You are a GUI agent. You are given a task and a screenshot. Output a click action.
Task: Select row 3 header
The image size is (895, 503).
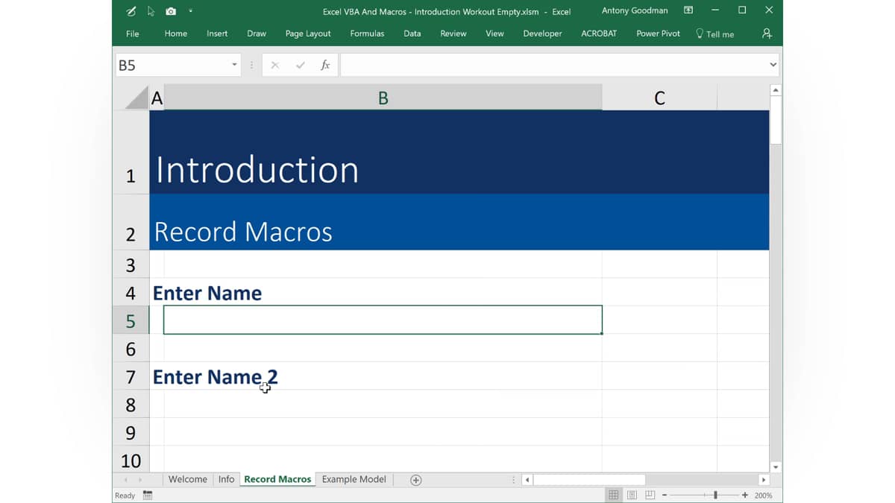coord(131,265)
